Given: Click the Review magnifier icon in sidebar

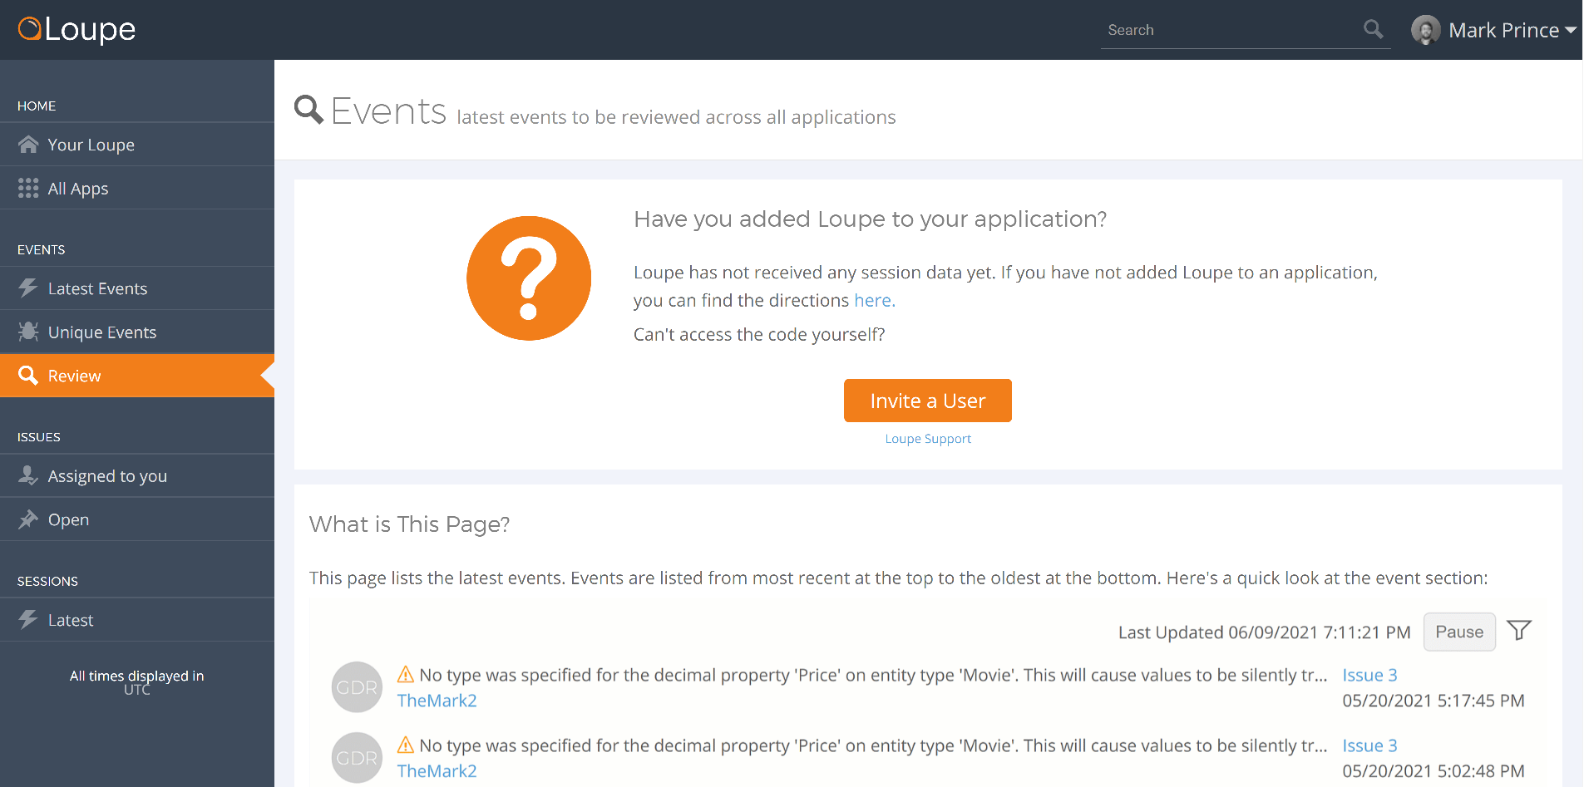Looking at the screenshot, I should coord(28,376).
